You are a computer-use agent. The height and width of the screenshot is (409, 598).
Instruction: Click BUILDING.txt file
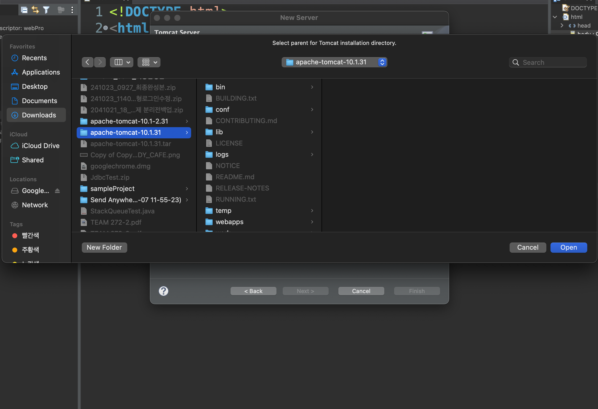coord(259,99)
